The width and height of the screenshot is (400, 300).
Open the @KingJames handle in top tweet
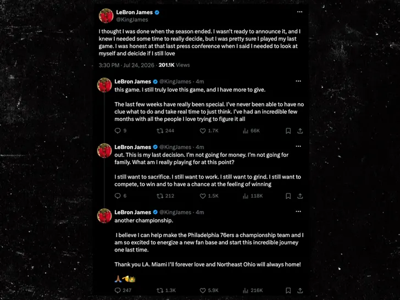click(x=132, y=20)
